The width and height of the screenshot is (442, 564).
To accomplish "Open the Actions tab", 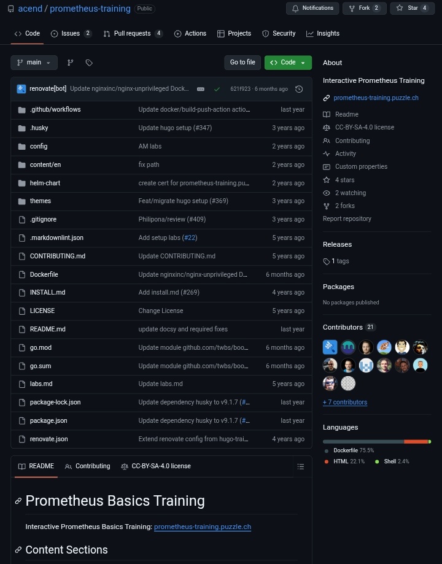I will click(x=190, y=34).
